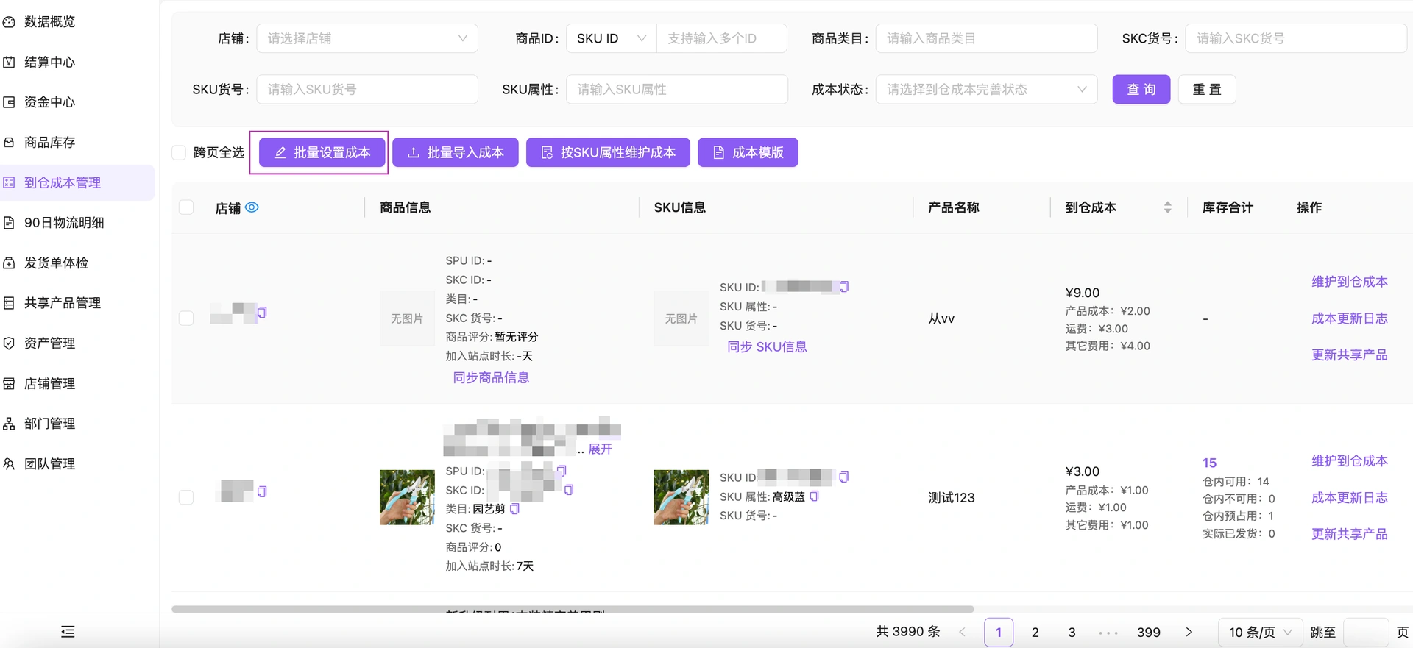The image size is (1413, 648).
Task: Copy the second row's SKC ID
Action: click(569, 490)
